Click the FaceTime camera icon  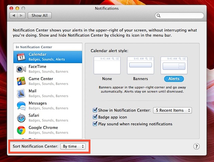coord(21,69)
